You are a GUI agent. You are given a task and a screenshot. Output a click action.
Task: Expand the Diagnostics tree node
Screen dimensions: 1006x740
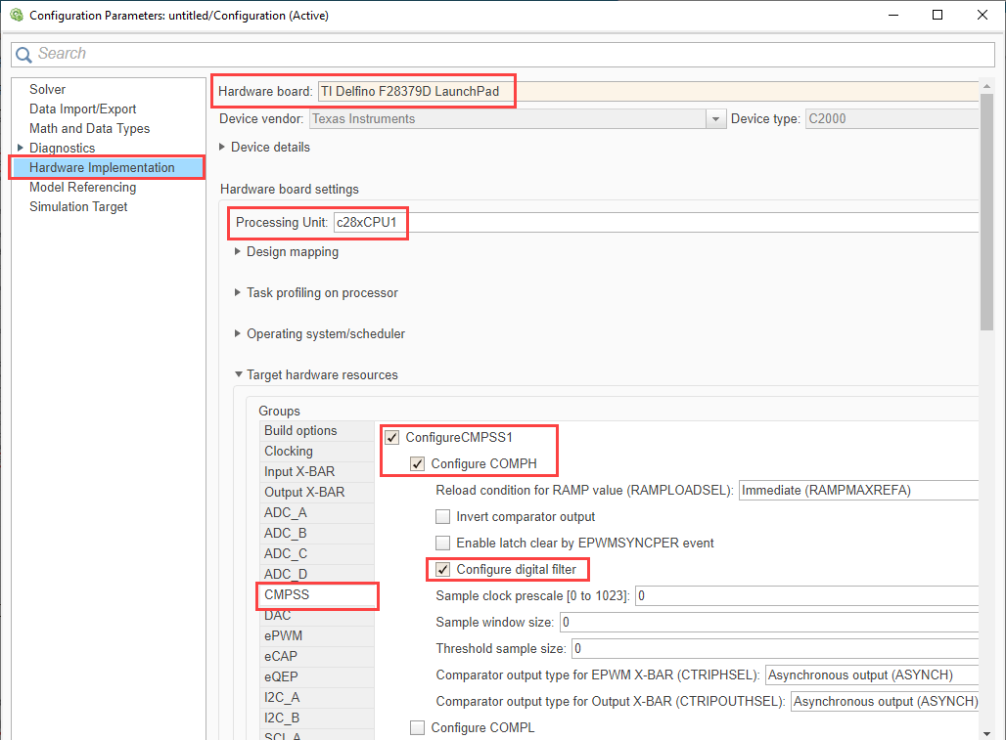click(x=20, y=148)
